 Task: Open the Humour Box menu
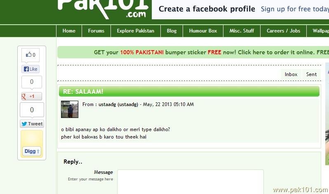coord(203,31)
